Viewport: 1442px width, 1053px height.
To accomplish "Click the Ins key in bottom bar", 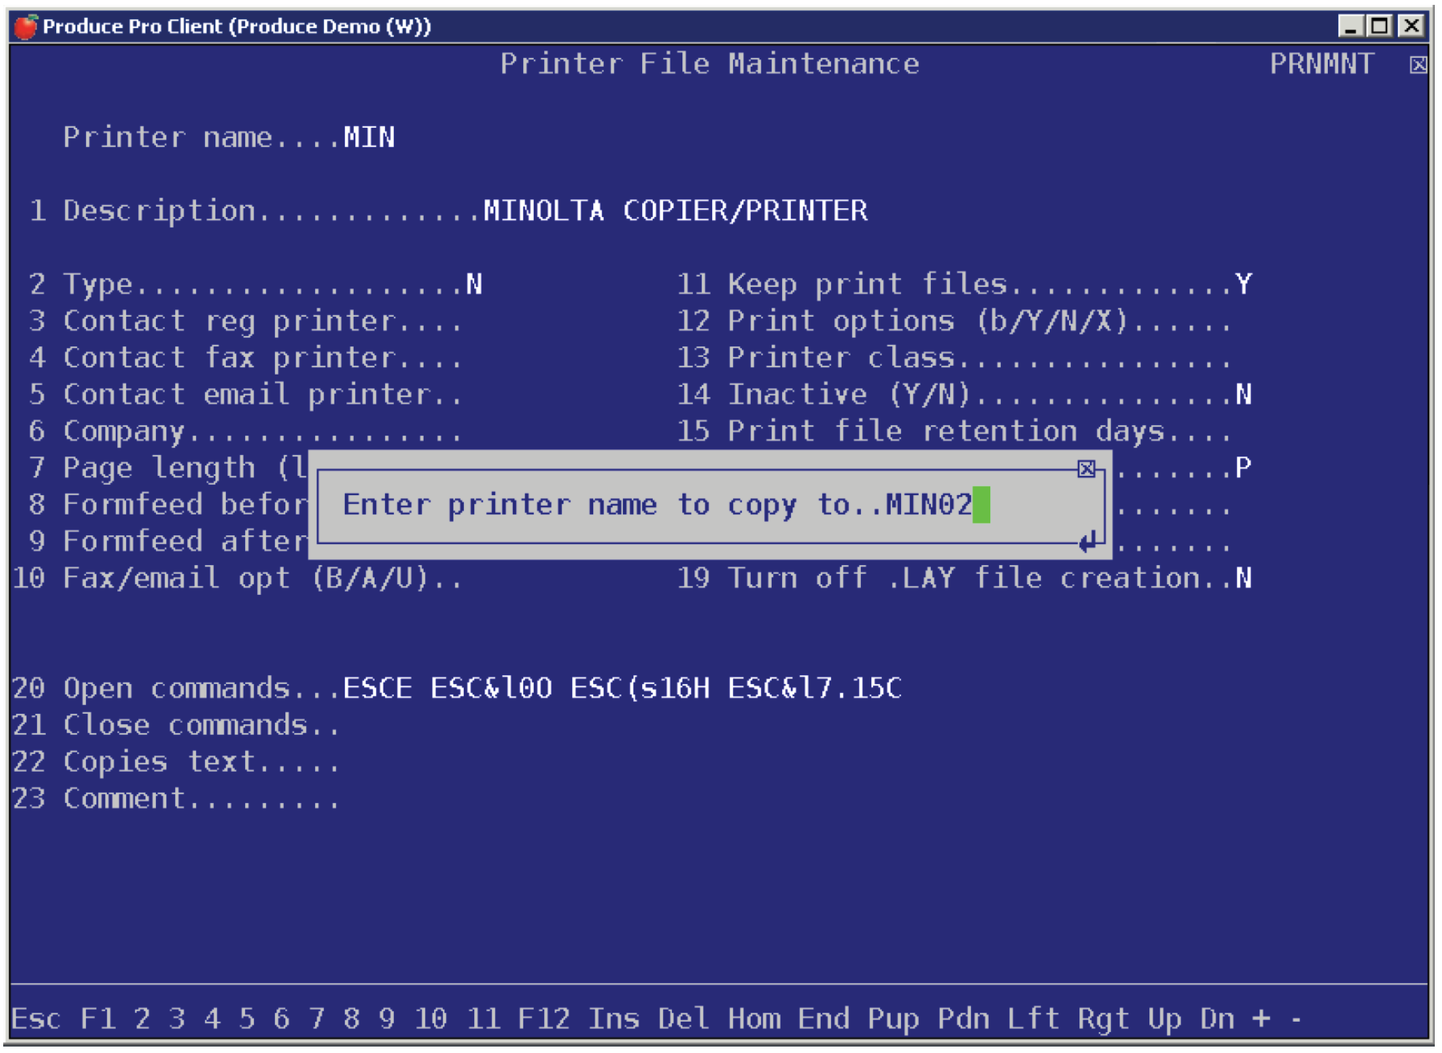I will click(613, 1018).
